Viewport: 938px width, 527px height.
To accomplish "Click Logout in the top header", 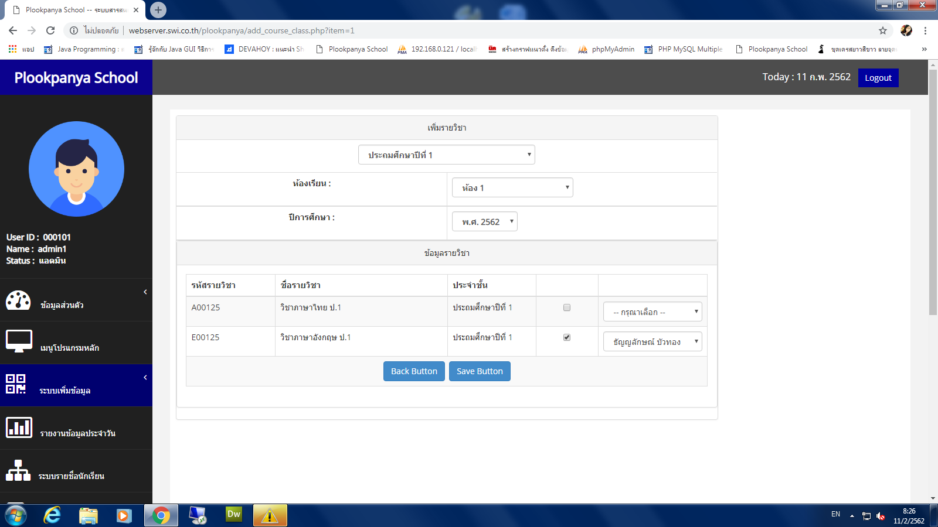I will point(878,78).
